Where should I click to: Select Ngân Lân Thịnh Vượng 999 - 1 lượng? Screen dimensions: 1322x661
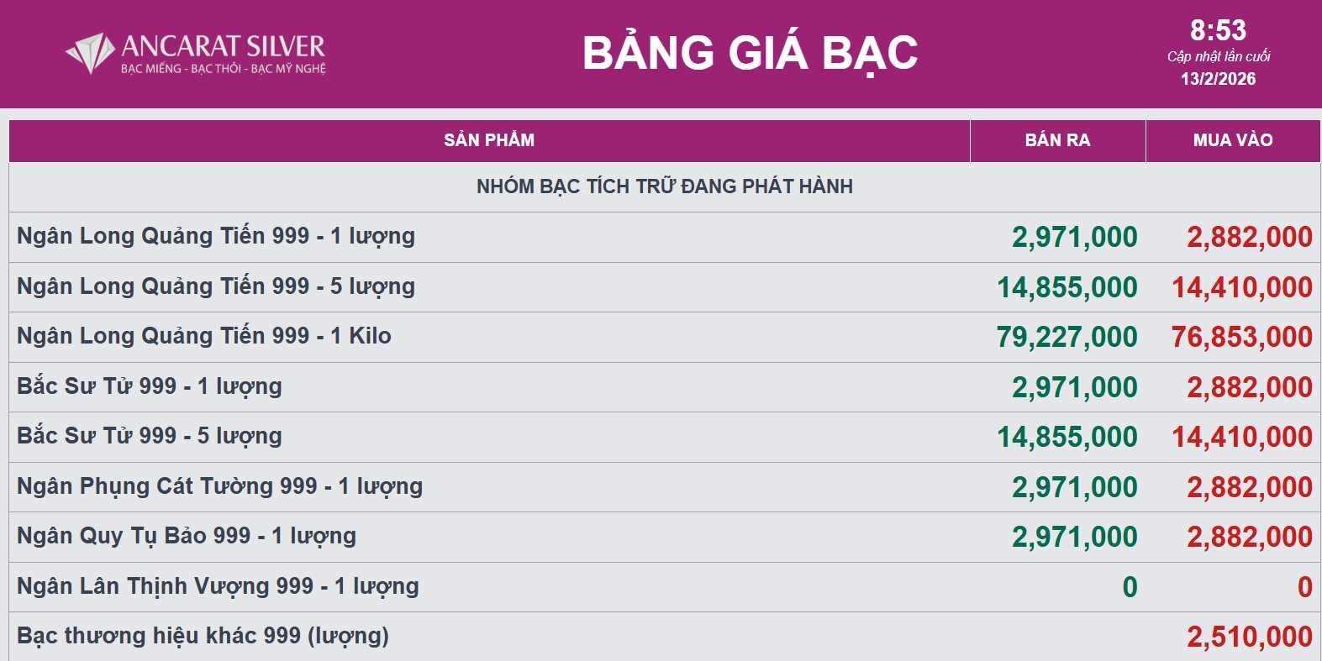[x=218, y=586]
